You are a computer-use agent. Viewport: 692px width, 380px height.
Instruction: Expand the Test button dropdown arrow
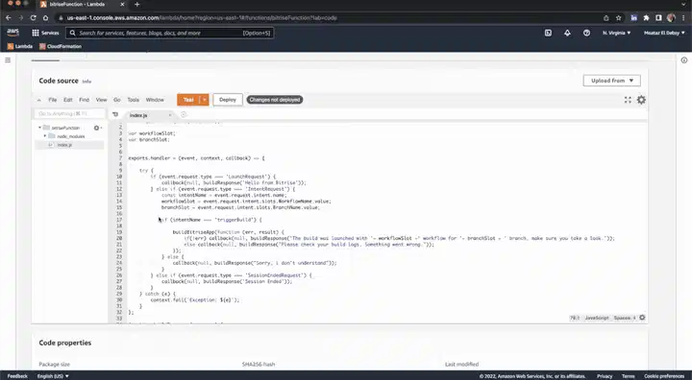(205, 100)
